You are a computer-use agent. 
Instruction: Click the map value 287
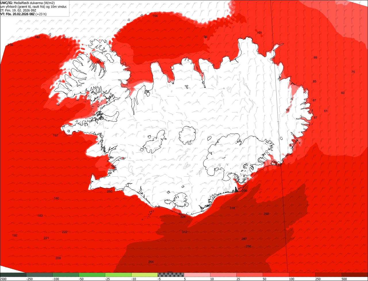point(244,239)
